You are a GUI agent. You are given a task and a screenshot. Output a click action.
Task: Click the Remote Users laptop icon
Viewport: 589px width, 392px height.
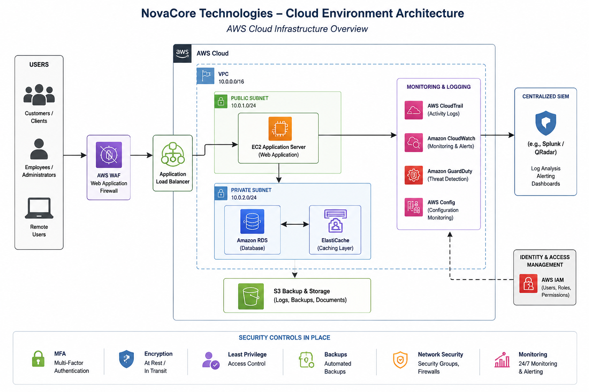coord(39,208)
